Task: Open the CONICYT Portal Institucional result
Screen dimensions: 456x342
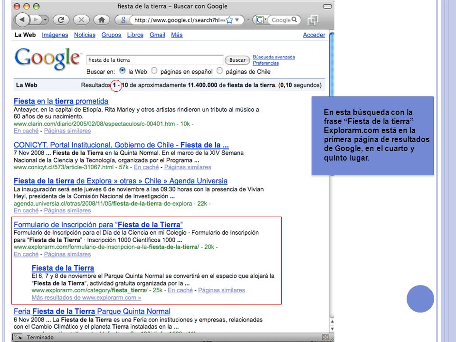Action: click(121, 145)
